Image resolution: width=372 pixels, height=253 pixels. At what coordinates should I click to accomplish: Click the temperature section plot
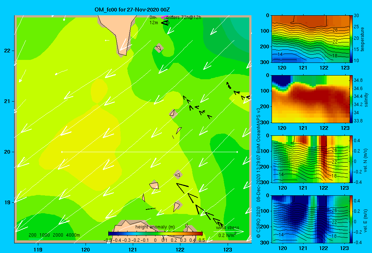pos(310,39)
